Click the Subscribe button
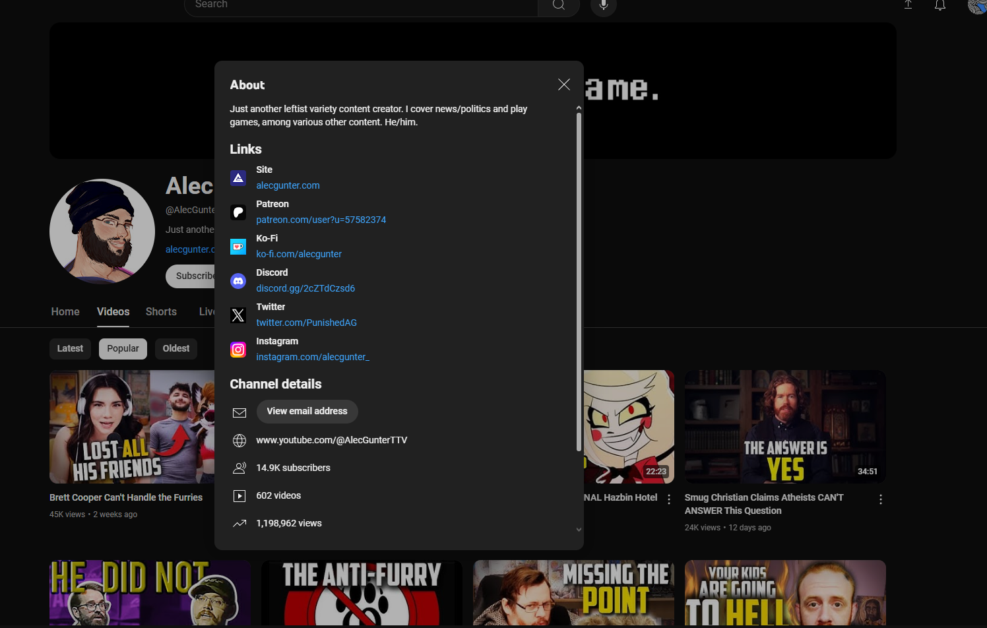Viewport: 987px width, 628px height. point(191,276)
